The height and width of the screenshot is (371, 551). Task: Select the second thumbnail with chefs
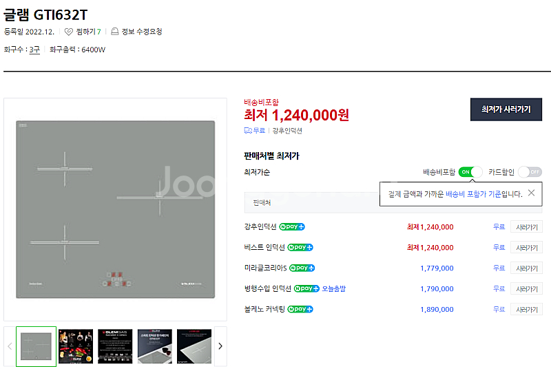pyautogui.click(x=76, y=346)
